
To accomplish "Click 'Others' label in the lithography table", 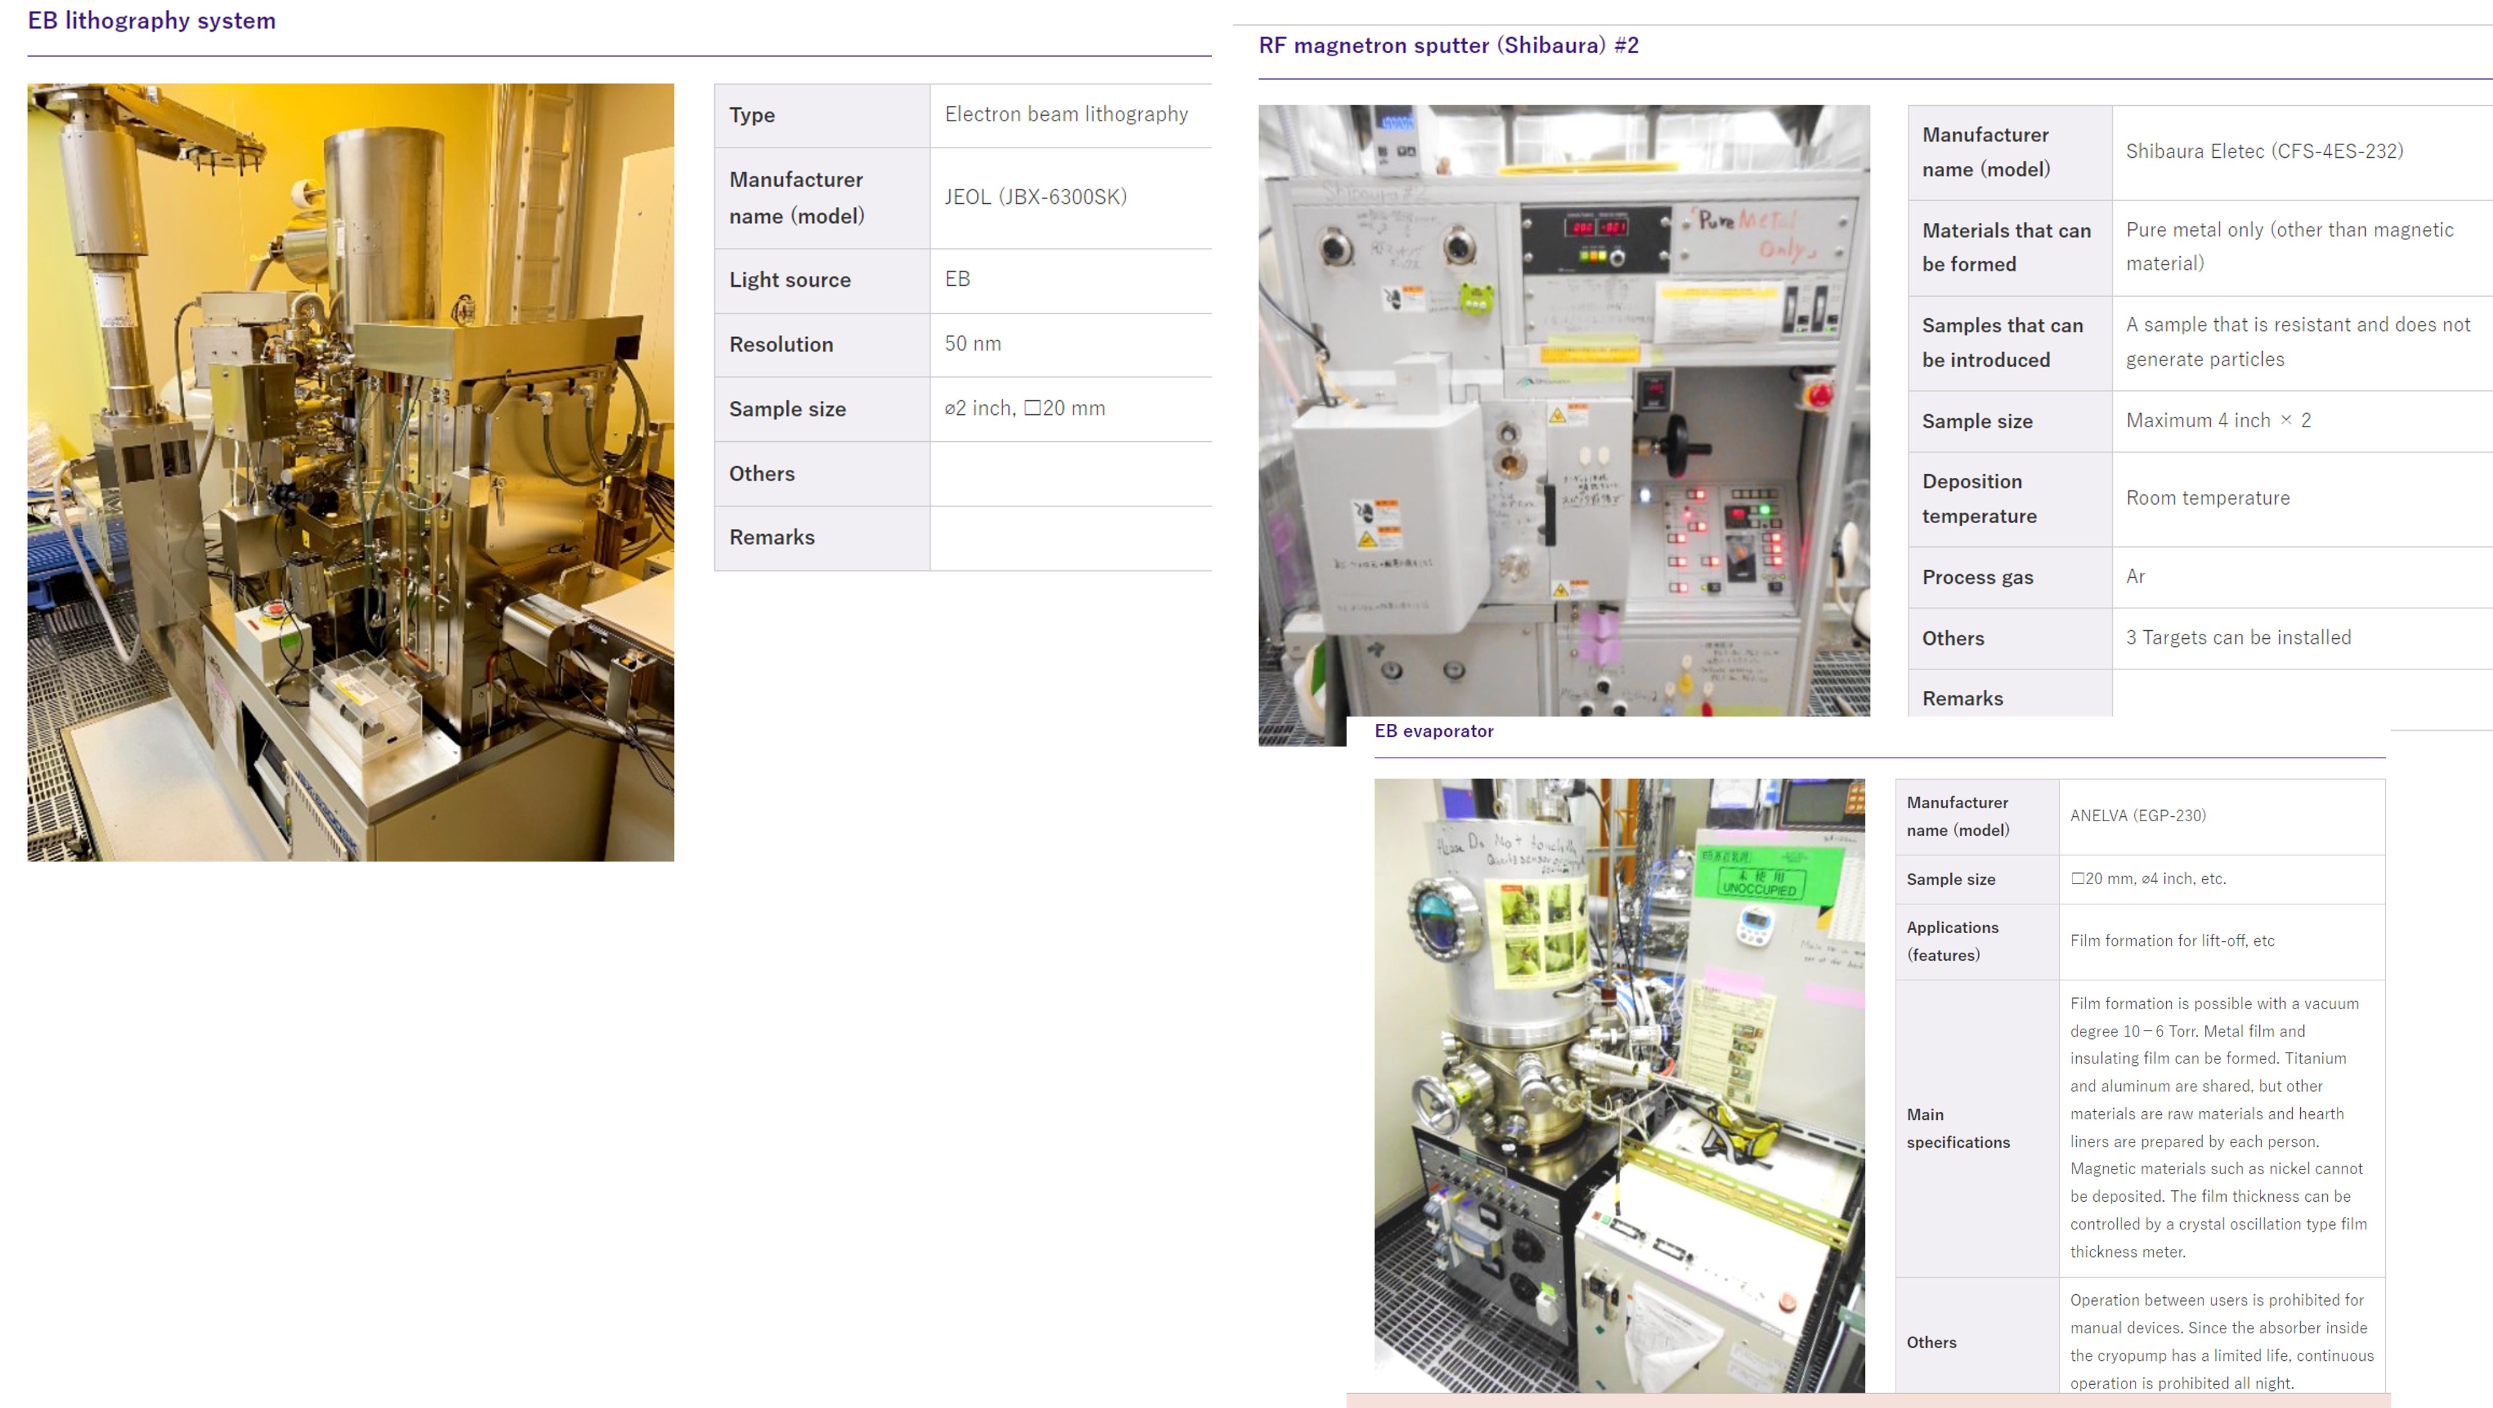I will click(x=761, y=473).
